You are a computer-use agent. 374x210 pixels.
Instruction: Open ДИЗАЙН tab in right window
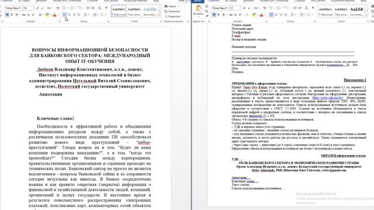[248, 1]
